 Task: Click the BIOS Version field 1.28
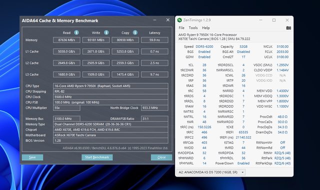click(x=110, y=141)
